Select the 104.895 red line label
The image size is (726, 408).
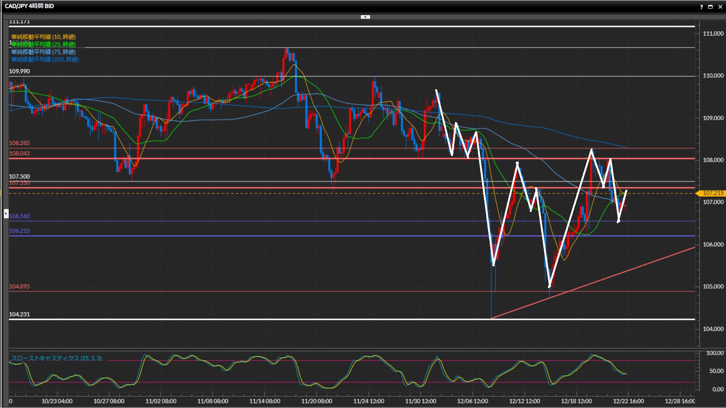click(19, 286)
